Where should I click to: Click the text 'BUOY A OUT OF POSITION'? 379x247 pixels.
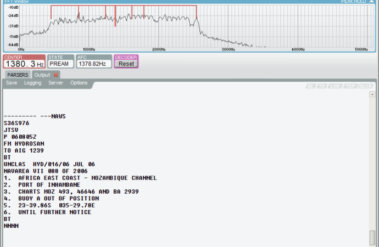coord(58,199)
